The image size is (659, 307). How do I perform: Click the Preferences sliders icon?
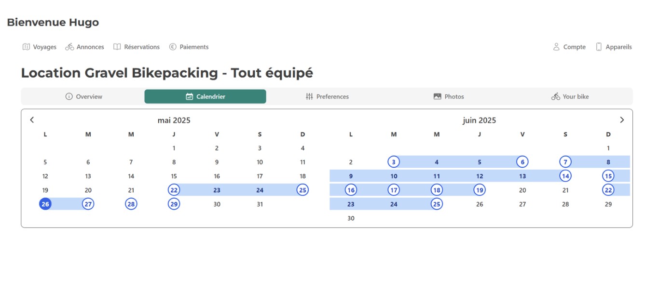[309, 96]
